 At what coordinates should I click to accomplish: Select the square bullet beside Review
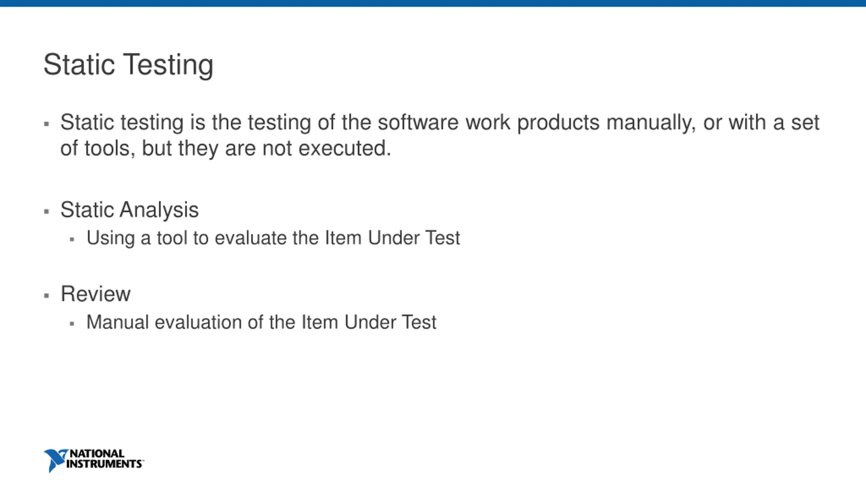[x=47, y=296]
